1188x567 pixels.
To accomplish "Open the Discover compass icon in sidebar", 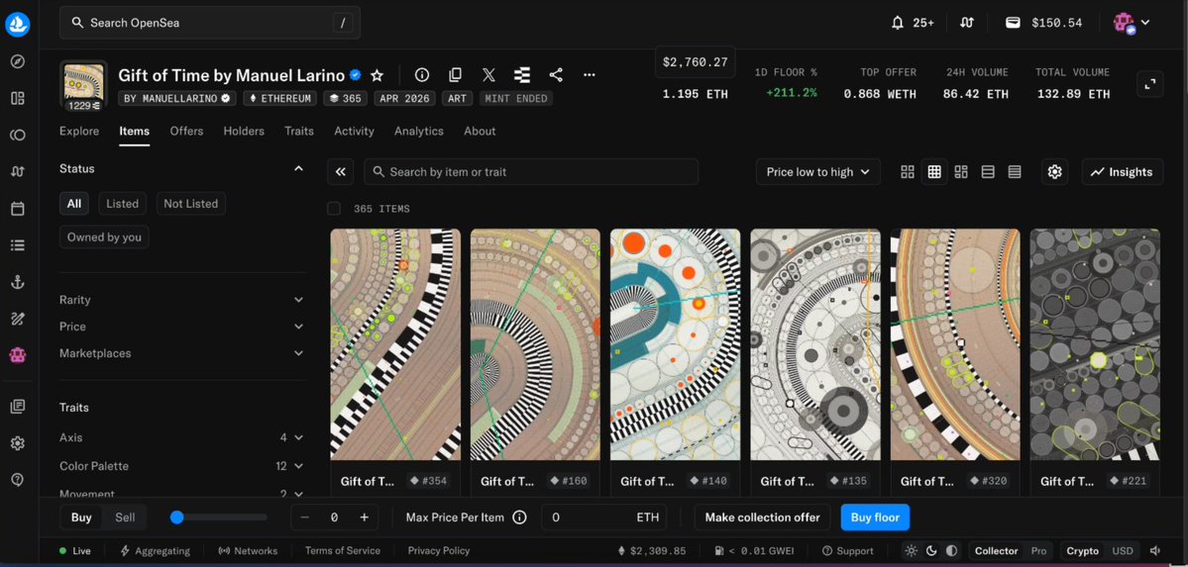I will point(18,61).
